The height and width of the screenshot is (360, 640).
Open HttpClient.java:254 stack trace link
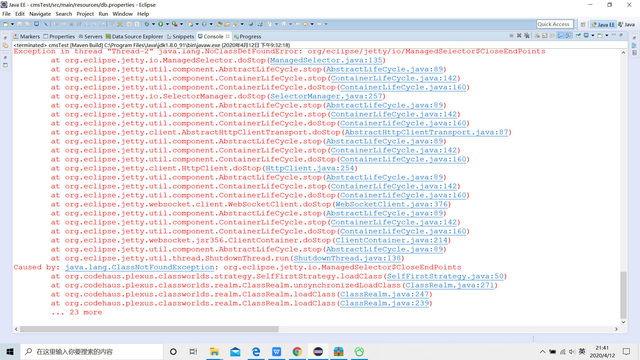[x=310, y=168]
